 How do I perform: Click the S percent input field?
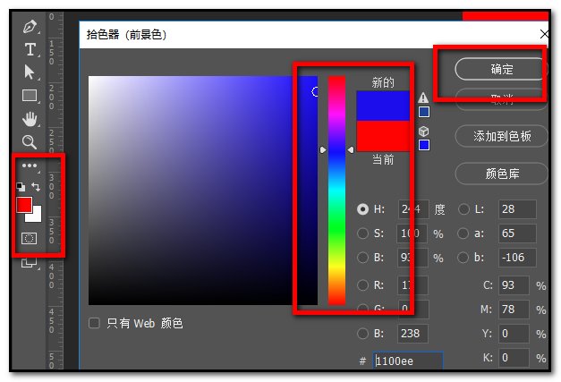coord(412,233)
